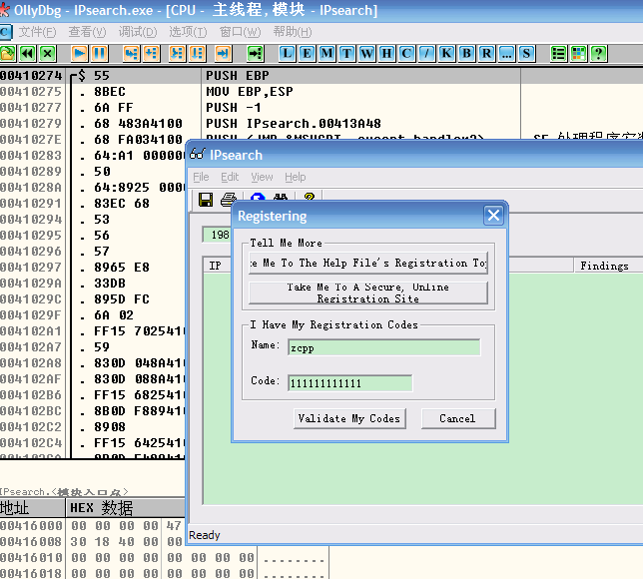The image size is (643, 579).
Task: Click Validate My Codes button
Action: [x=349, y=418]
